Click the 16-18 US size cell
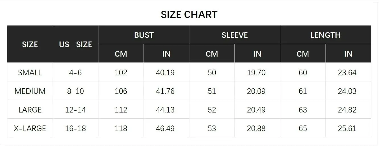379x147 pixels. tap(75, 129)
